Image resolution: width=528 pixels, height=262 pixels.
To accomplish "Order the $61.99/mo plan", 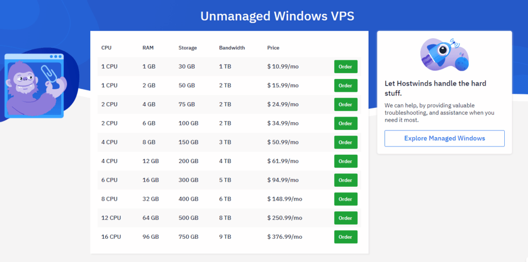I will pos(345,161).
